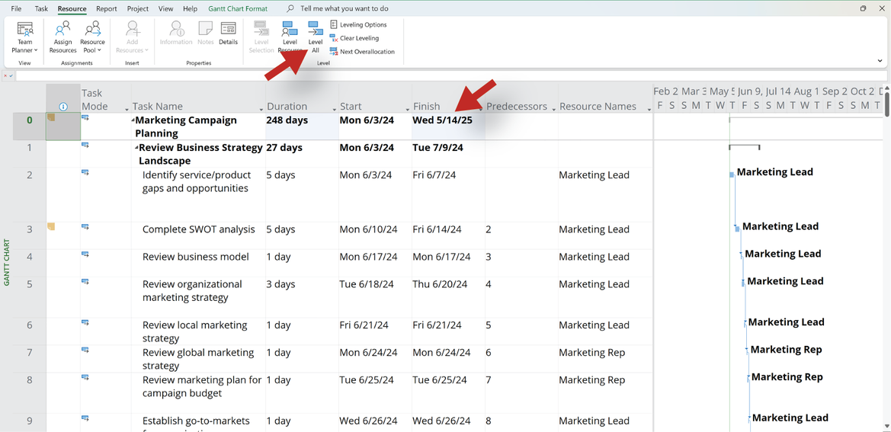Click the Add Resources button

[x=132, y=37]
